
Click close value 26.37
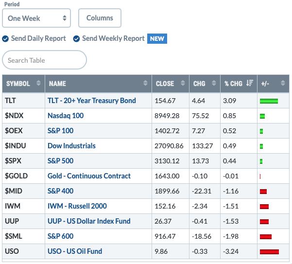tap(163, 222)
